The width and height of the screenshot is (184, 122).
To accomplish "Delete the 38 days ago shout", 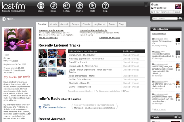I will (176, 100).
